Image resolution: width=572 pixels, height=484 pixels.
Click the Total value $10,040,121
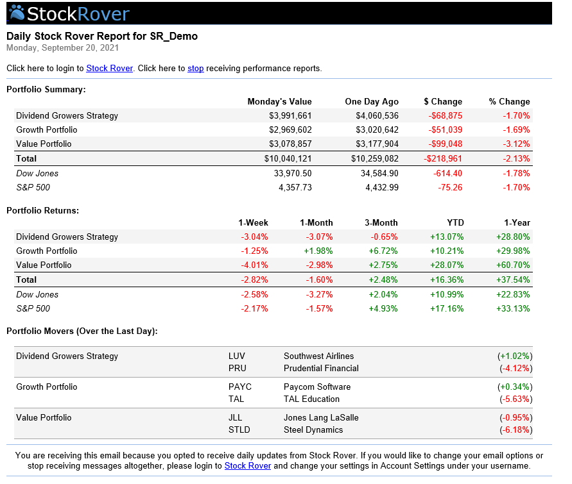tap(288, 158)
